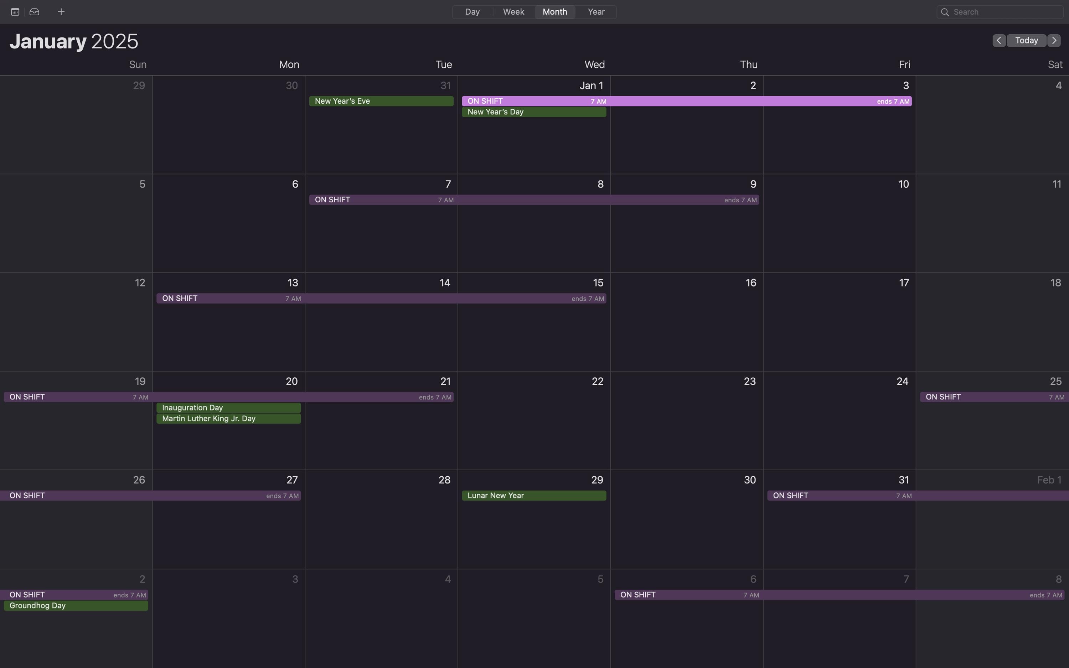The width and height of the screenshot is (1069, 668).
Task: Select the Martin Luther King Jr. Day event
Action: (x=228, y=418)
